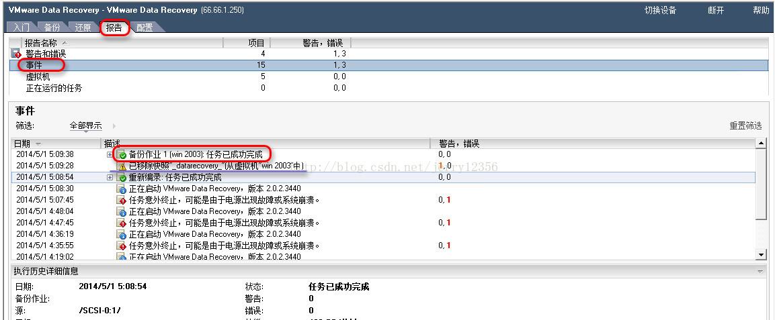This screenshot has width=775, height=320.
Task: Click date 2014/5/1 5:09:38
Action: pyautogui.click(x=45, y=154)
